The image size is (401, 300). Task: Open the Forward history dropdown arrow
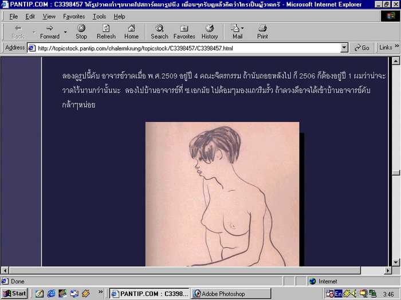point(65,32)
